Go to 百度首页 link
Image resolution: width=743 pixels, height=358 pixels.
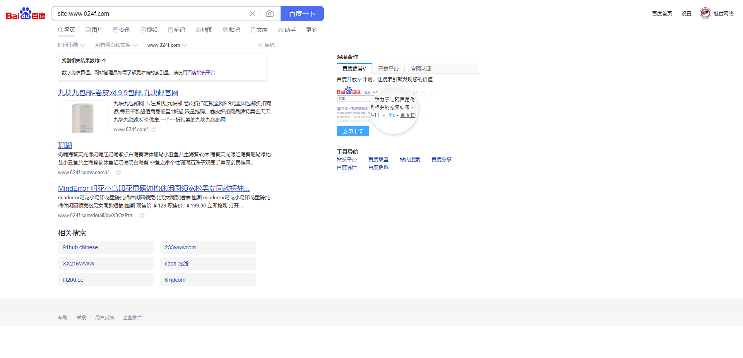click(x=662, y=14)
